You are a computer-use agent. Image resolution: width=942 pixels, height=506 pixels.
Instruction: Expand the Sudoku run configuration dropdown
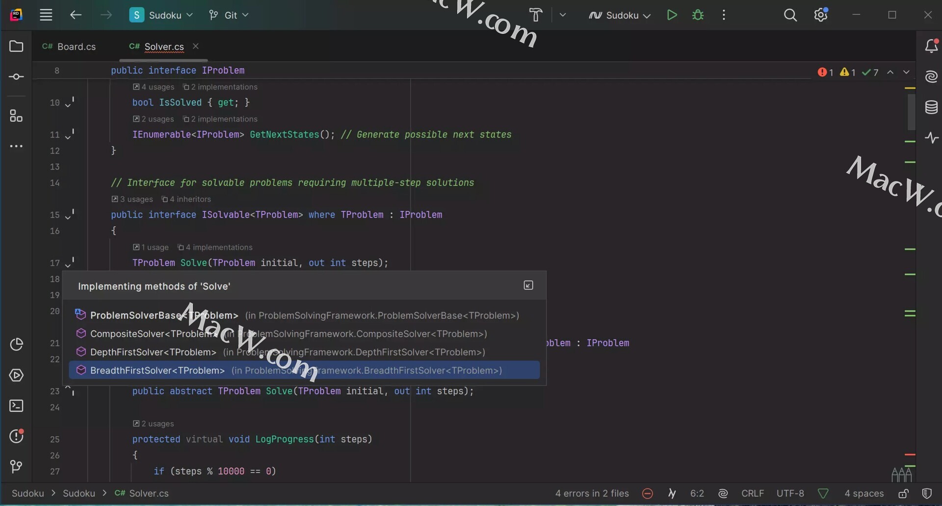[620, 15]
